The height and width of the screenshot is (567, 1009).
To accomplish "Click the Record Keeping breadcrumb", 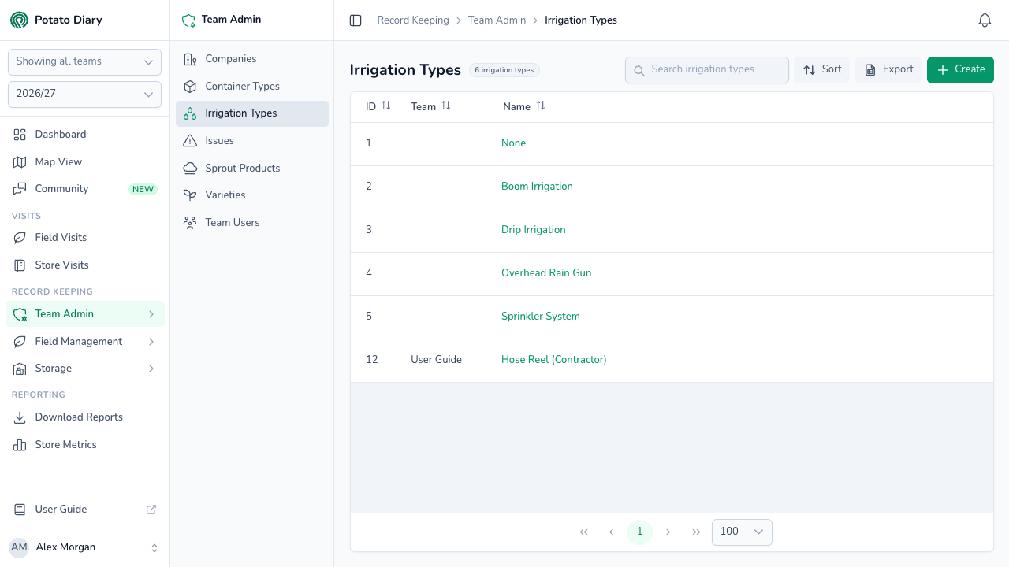I will pos(413,20).
